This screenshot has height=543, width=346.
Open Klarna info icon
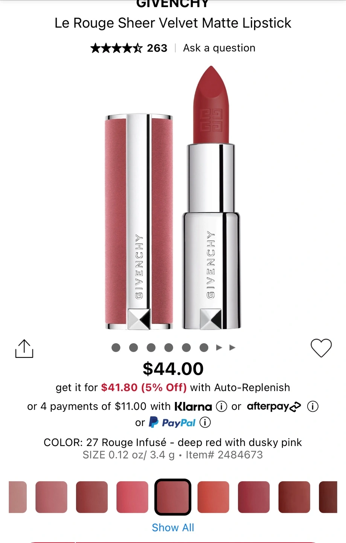pos(221,406)
